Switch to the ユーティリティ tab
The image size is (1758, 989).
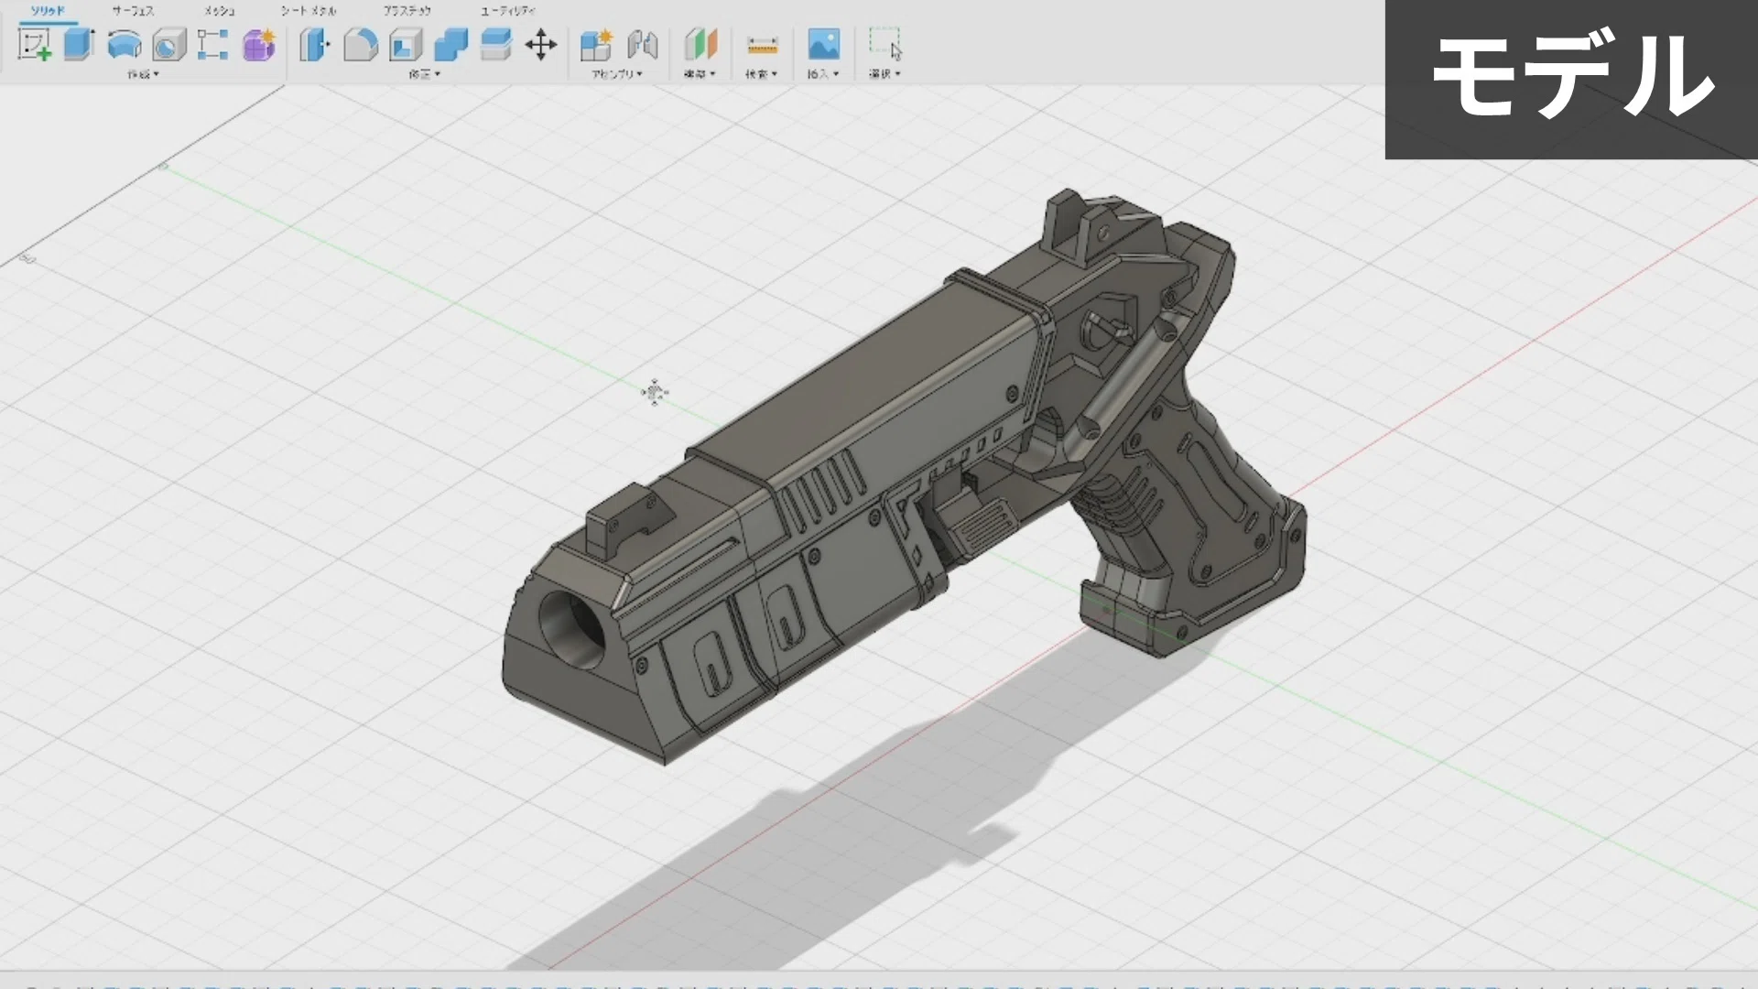[508, 11]
